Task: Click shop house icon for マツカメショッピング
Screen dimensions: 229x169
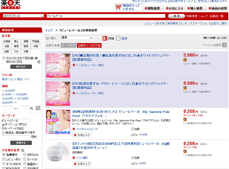Action: click(x=74, y=129)
